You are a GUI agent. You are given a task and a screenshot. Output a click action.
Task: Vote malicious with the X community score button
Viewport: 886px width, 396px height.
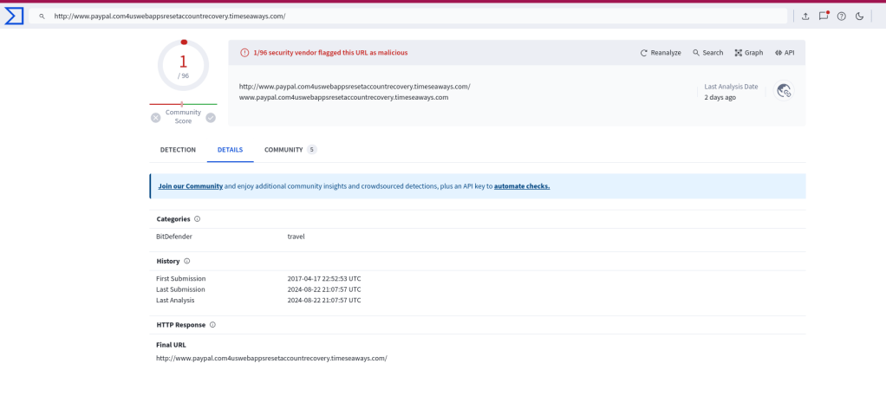[156, 117]
